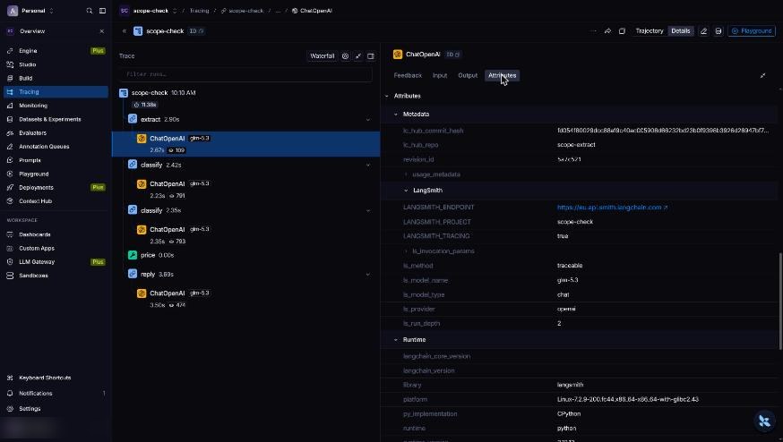Toggle the Waterfall view button
Image resolution: width=783 pixels, height=442 pixels.
(x=323, y=55)
